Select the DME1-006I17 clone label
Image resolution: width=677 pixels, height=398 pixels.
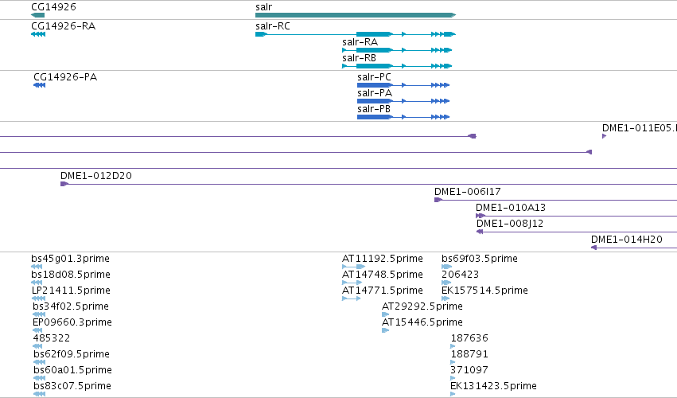(x=468, y=192)
